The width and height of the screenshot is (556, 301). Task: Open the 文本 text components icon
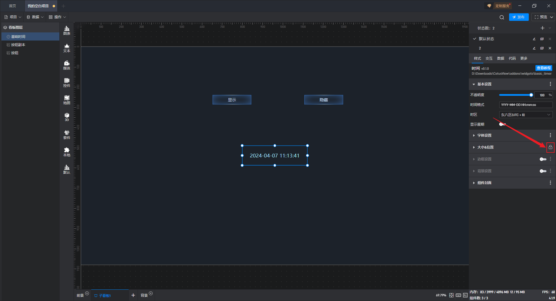pos(67,48)
